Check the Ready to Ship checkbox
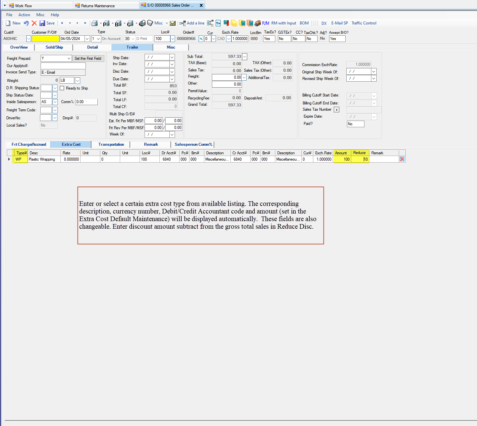This screenshot has height=426, width=477. coord(62,88)
